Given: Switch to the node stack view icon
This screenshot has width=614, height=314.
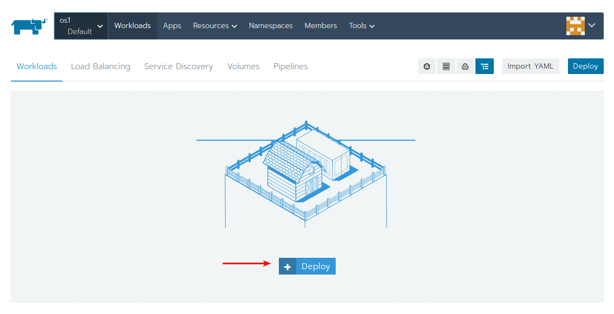Looking at the screenshot, I should coord(446,66).
